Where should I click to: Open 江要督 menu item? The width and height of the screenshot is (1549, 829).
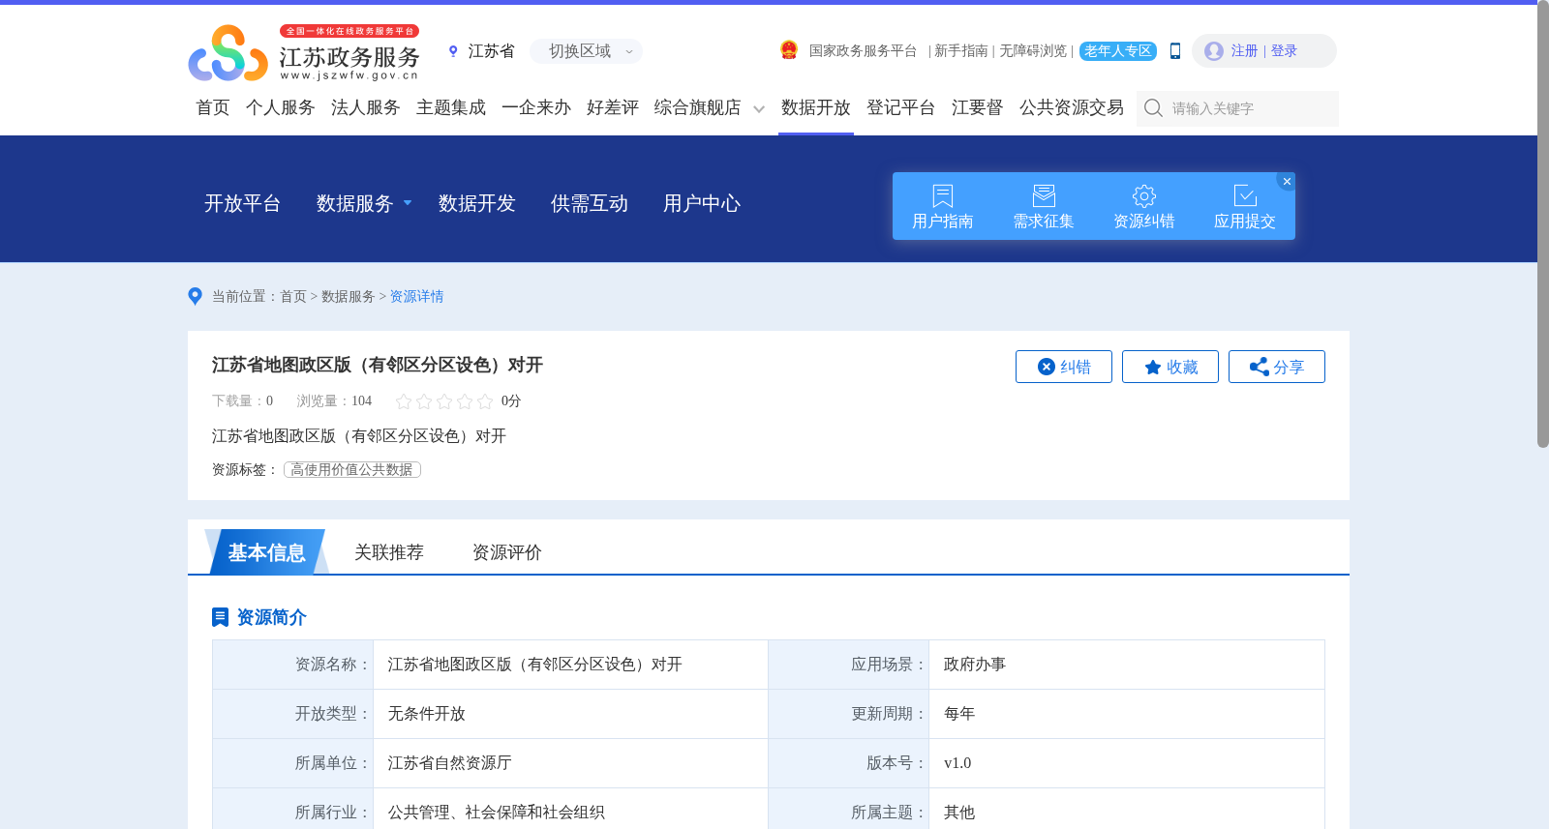coord(978,107)
